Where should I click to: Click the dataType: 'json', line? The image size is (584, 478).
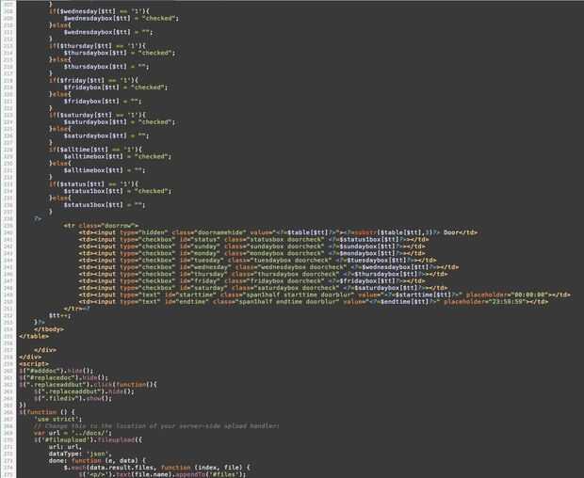(80, 454)
